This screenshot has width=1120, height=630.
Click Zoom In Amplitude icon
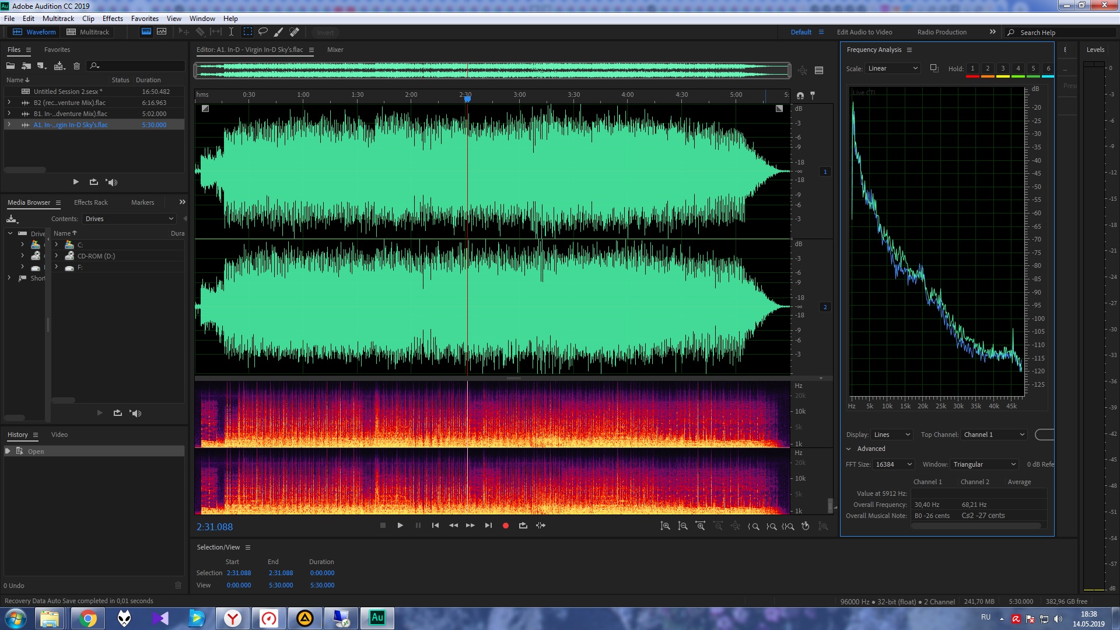[665, 526]
